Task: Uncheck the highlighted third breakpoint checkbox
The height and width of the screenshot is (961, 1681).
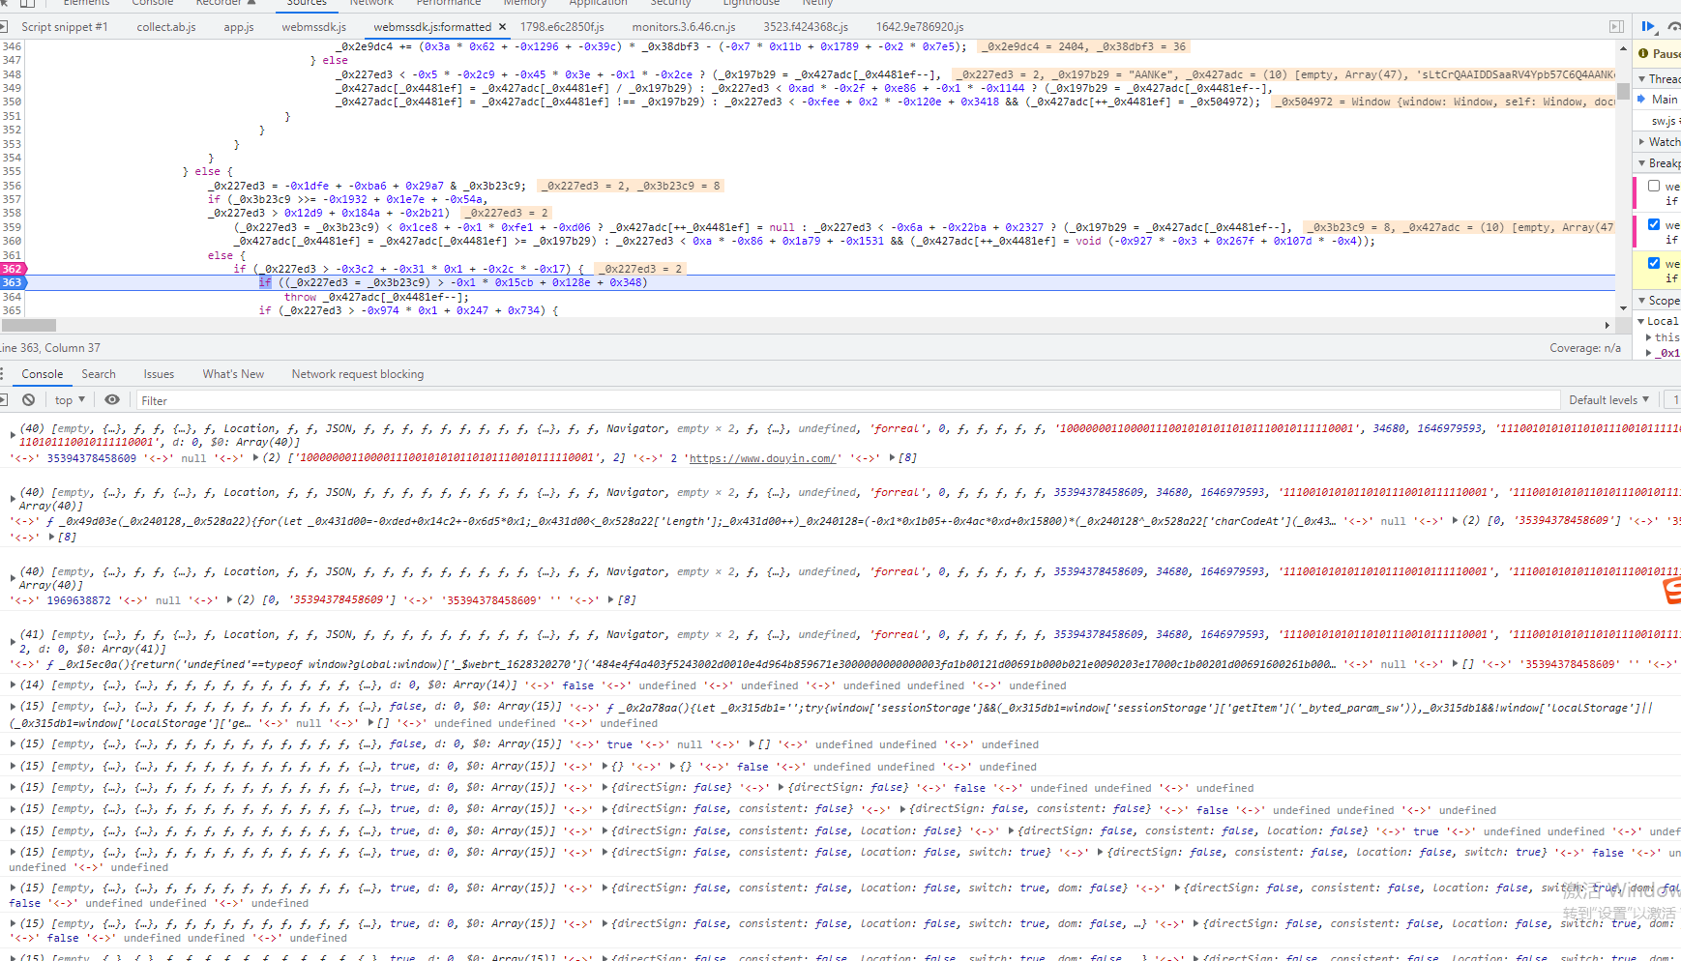Action: 1654,263
